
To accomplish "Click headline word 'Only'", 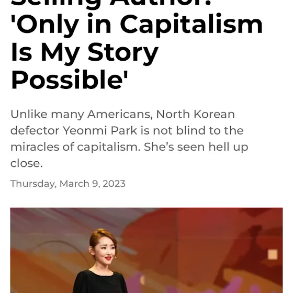I will 45,25.
